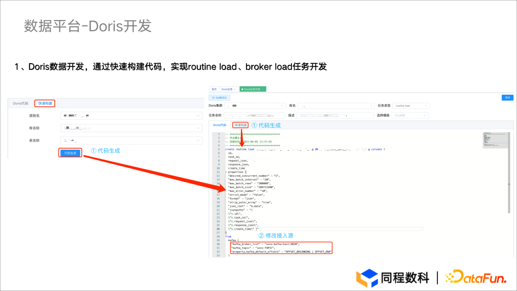Click the "property.kafka_default_offsets" line

point(281,252)
